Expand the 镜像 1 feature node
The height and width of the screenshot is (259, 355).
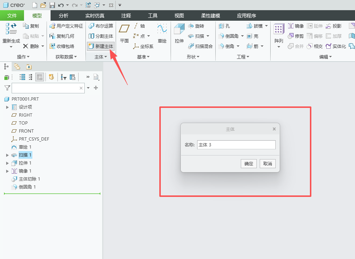click(7, 171)
